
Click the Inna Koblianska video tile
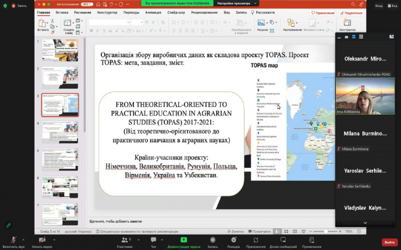[x=365, y=96]
